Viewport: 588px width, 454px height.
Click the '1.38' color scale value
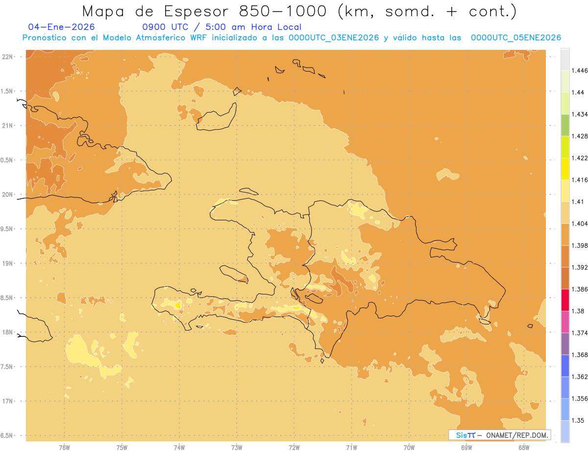(578, 311)
